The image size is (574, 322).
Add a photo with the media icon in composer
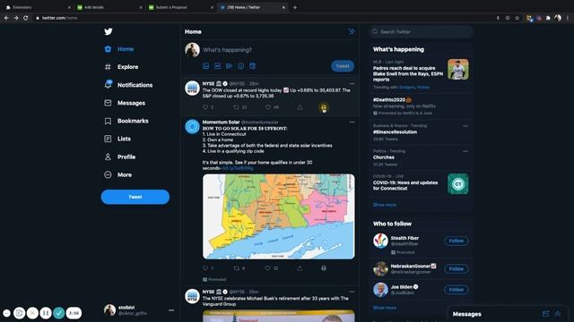(205, 66)
